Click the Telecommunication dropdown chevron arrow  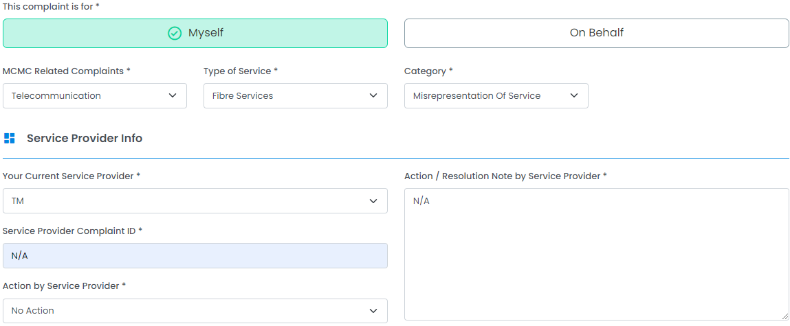tap(173, 96)
